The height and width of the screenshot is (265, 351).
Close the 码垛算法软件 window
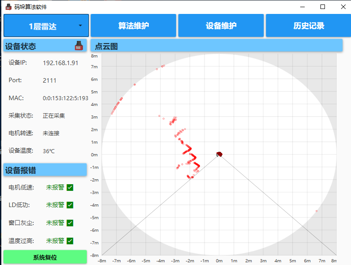coord(343,7)
